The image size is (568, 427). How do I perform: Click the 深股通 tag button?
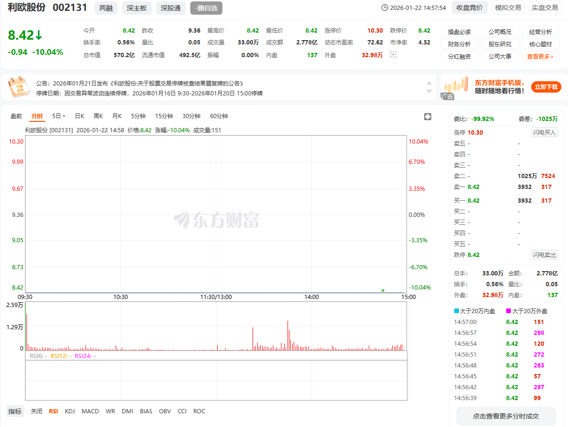tap(170, 8)
